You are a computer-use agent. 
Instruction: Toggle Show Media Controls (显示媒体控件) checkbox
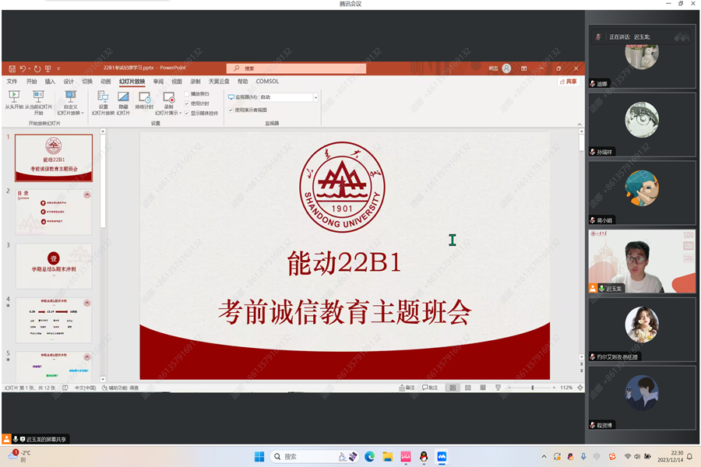[x=187, y=113]
